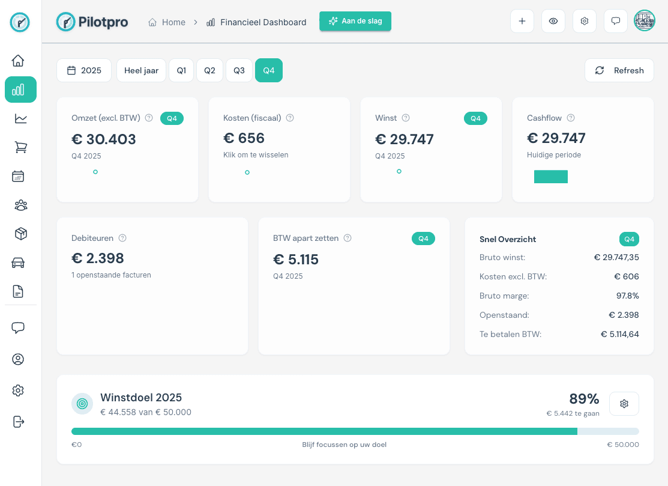
Task: Open the shopping cart section
Action: [x=20, y=147]
